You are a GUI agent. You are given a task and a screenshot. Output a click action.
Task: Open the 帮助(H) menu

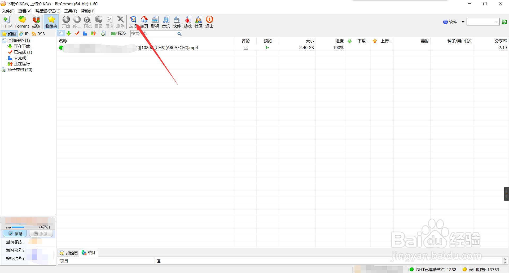pyautogui.click(x=88, y=11)
